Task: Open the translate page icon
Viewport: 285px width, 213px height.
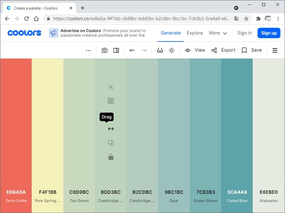Action: (x=237, y=19)
